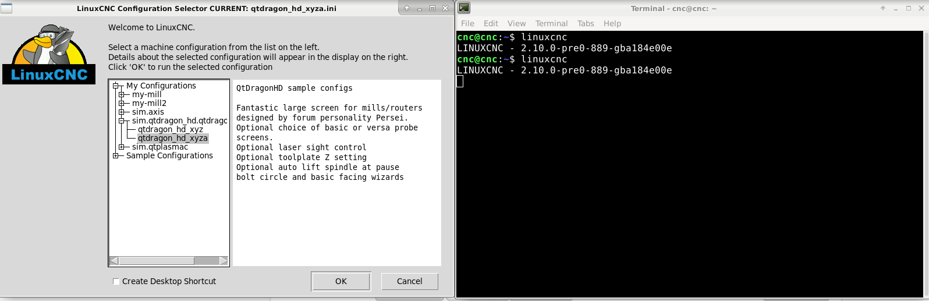Open the Edit menu in Terminal

coord(491,23)
